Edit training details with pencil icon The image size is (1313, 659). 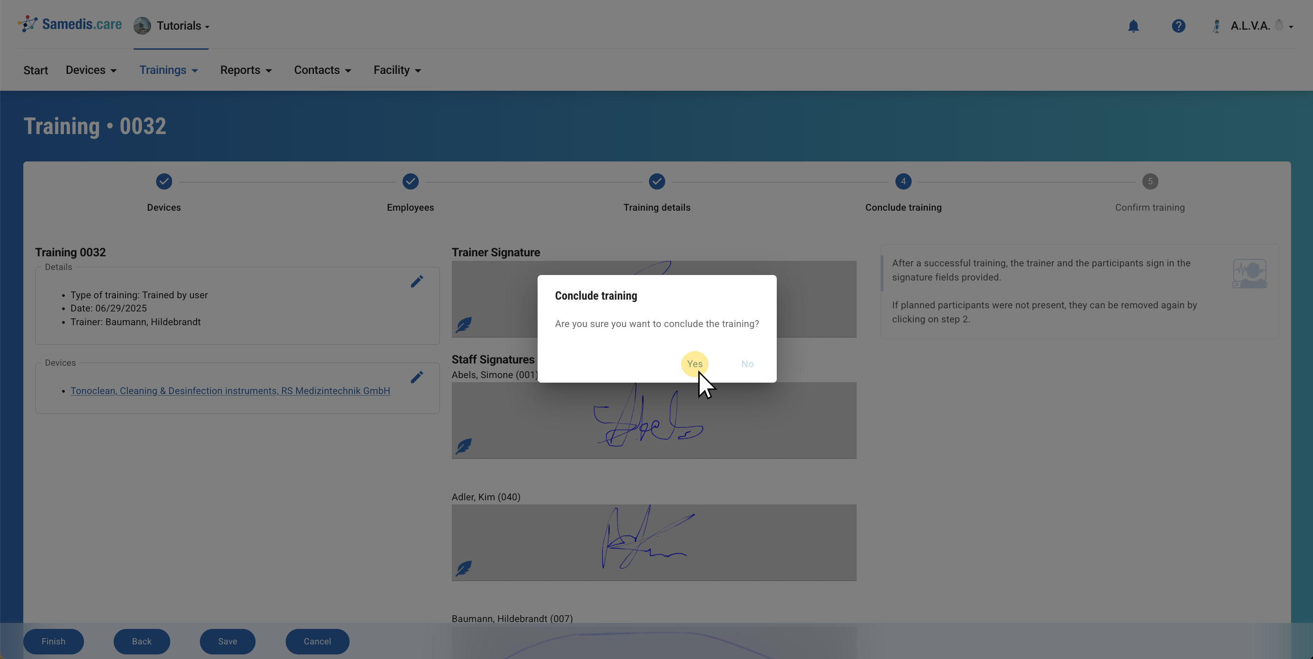416,282
